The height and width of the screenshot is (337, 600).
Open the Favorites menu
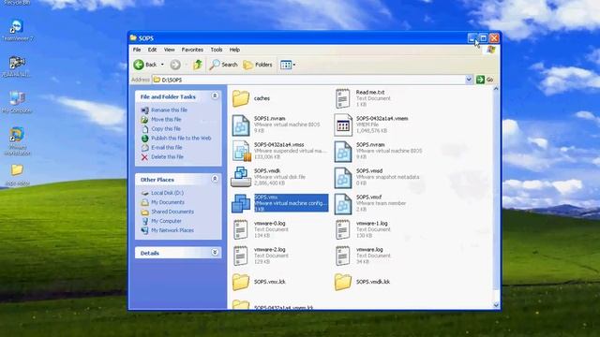click(x=192, y=50)
